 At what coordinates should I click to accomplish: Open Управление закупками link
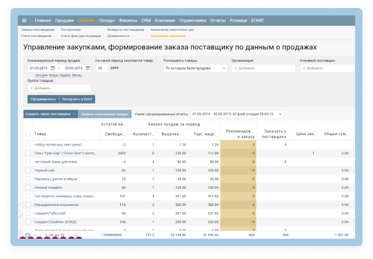[168, 36]
